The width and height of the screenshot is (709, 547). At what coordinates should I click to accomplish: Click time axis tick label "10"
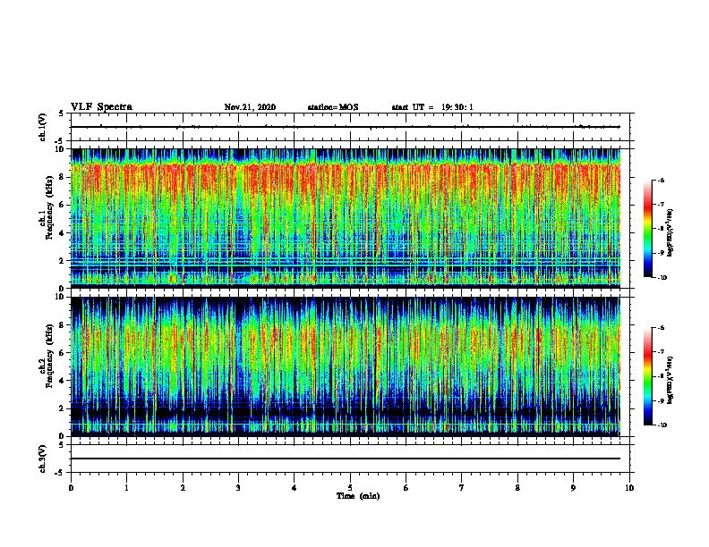click(x=629, y=488)
